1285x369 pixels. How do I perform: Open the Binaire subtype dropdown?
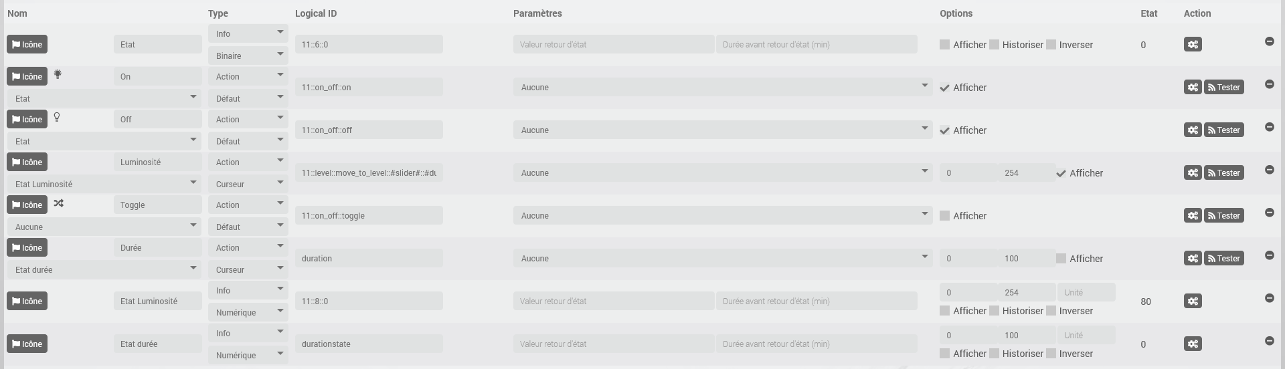coord(248,55)
